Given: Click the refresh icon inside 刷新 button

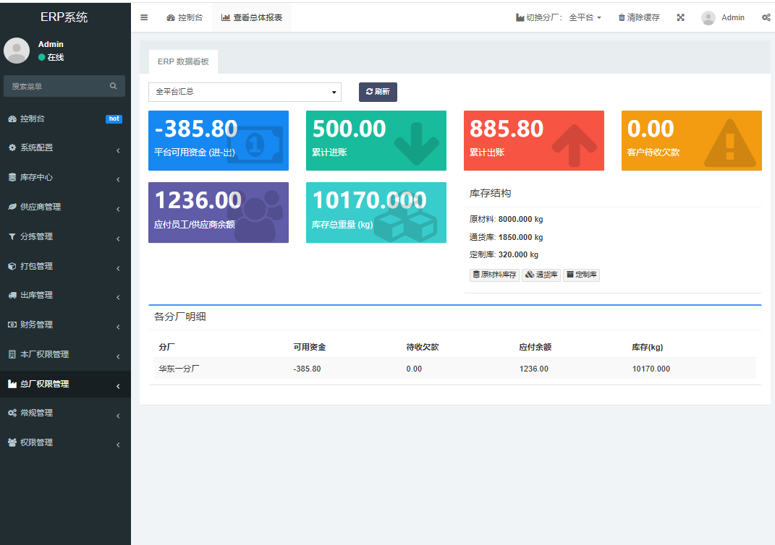Looking at the screenshot, I should pyautogui.click(x=369, y=92).
